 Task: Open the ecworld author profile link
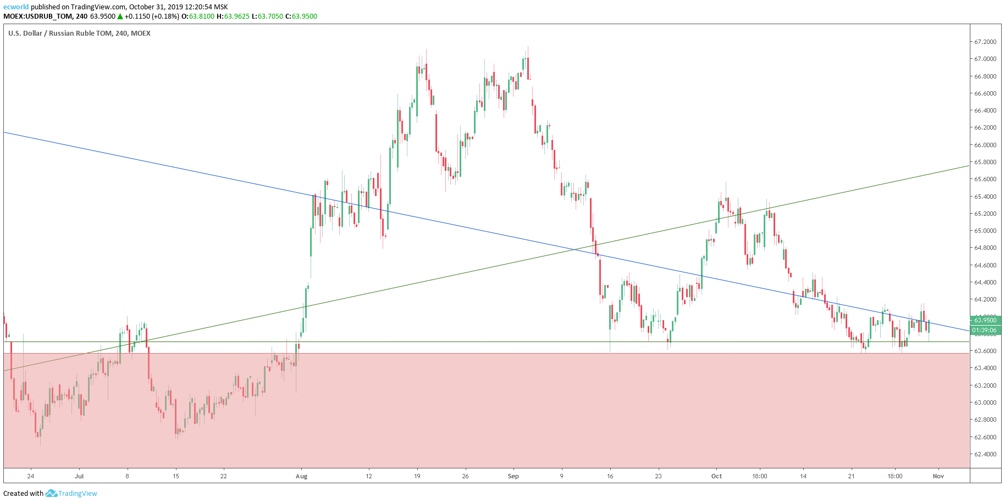click(x=16, y=7)
